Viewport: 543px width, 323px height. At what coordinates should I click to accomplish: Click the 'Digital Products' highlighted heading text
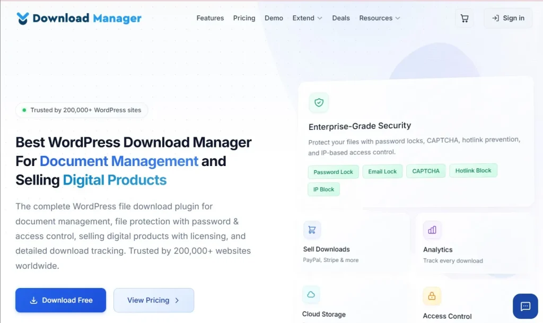coord(115,180)
